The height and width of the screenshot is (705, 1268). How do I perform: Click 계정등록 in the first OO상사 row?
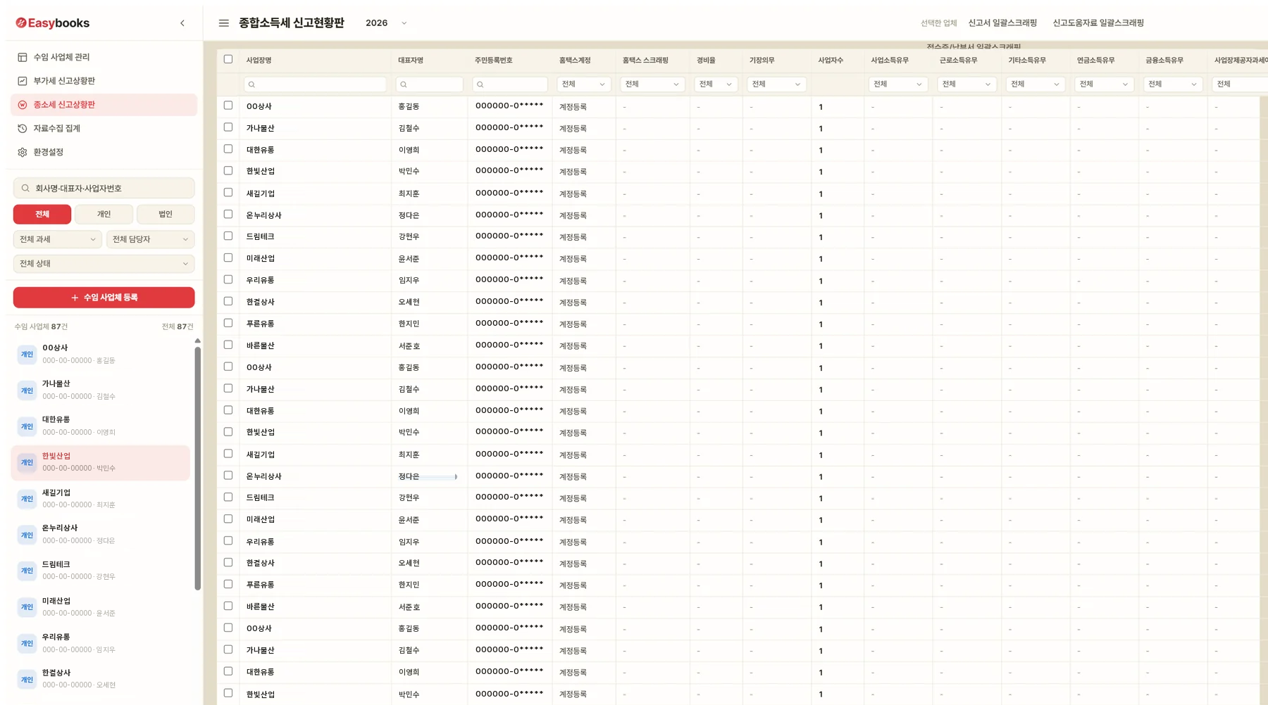[x=573, y=107]
